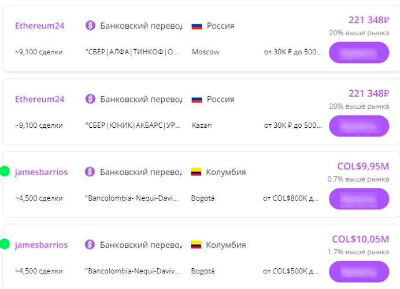This screenshot has height=289, width=400.
Task: Click the bank transfer icon in the Moscow offer
Action: coord(90,25)
